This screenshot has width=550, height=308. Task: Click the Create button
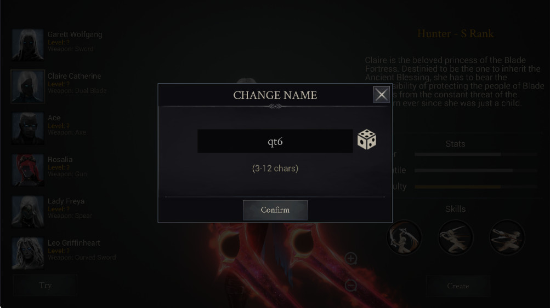(458, 286)
